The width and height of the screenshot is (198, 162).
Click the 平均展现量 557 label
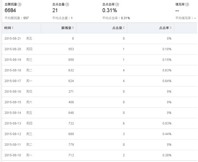[x=17, y=18]
